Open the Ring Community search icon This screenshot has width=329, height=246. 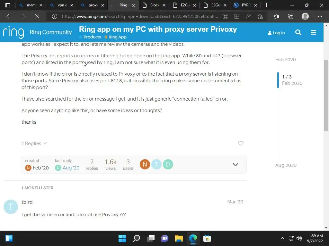[298, 32]
